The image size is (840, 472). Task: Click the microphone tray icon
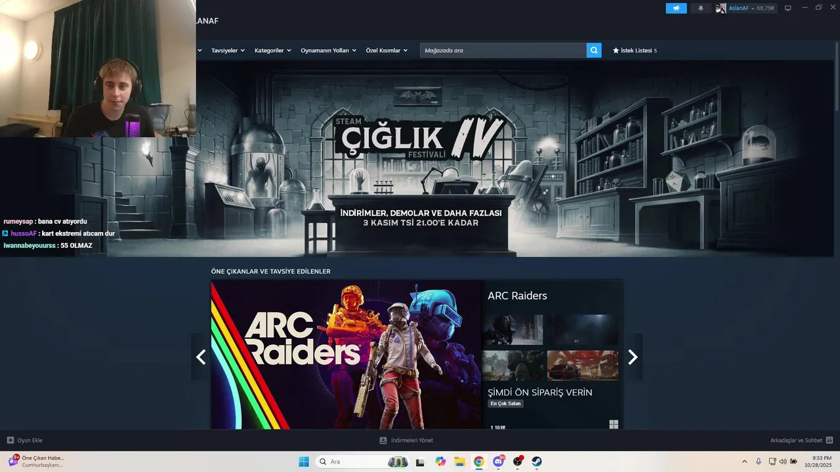click(759, 462)
